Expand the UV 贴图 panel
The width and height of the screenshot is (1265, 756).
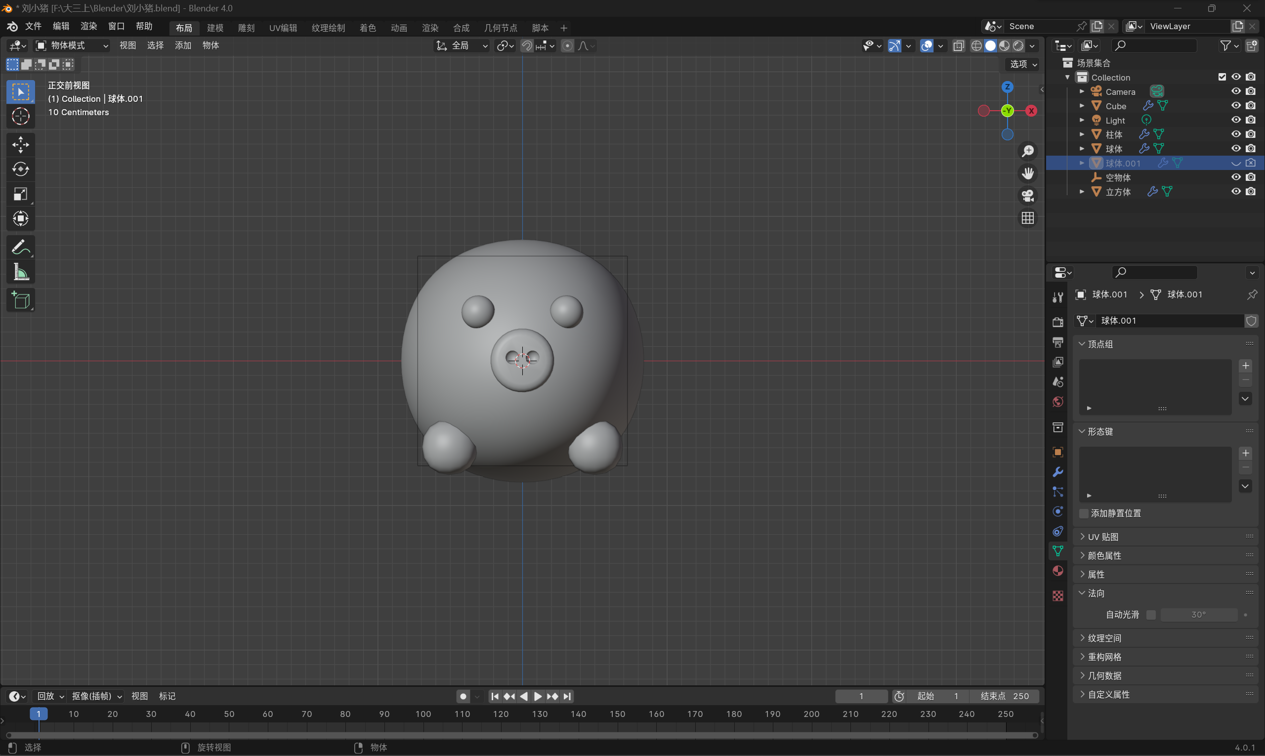(1103, 537)
